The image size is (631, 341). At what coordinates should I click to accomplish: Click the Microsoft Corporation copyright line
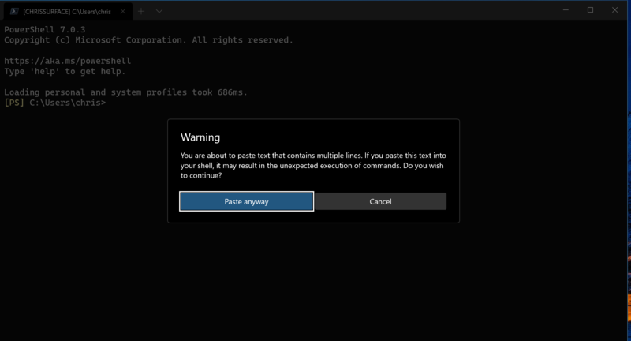(148, 40)
